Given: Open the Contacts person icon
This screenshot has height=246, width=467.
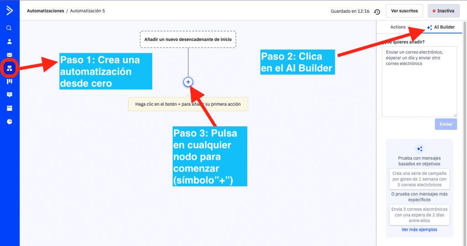Looking at the screenshot, I should click(10, 41).
